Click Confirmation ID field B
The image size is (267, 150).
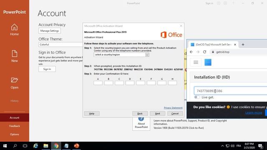coord(108,83)
